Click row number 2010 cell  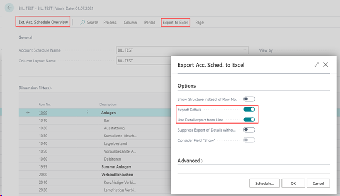(43, 182)
